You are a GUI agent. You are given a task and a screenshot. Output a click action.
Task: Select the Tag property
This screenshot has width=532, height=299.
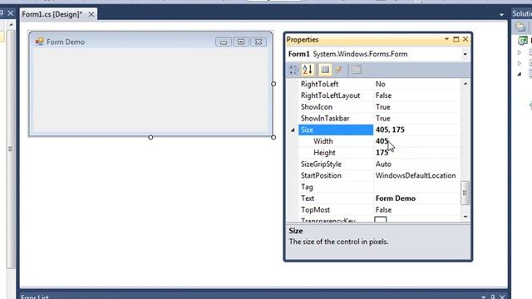coord(307,187)
